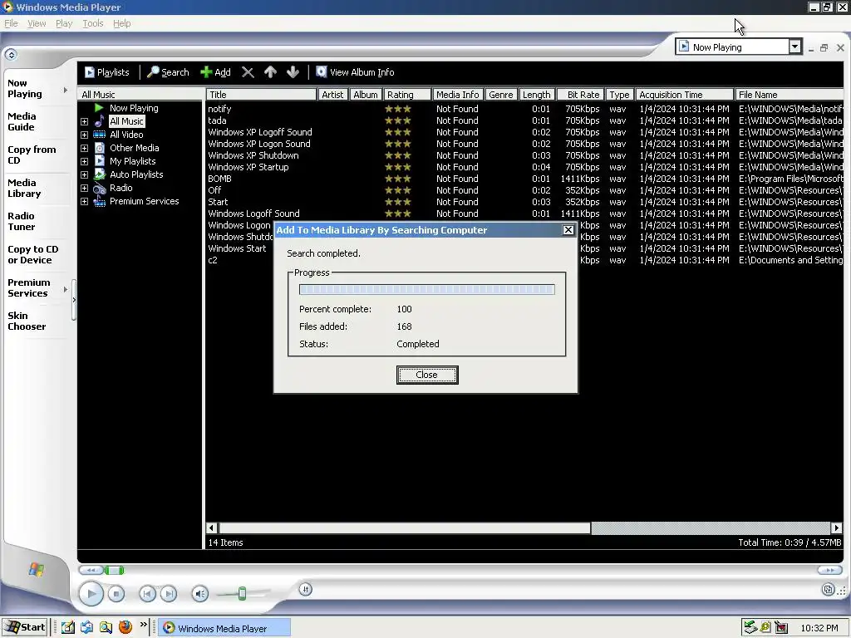The height and width of the screenshot is (638, 851).
Task: Click the Premium Services tree icon
Action: pyautogui.click(x=100, y=201)
